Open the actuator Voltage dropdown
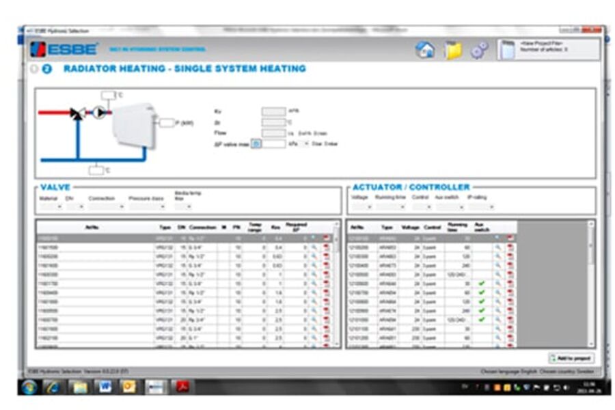 tap(361, 206)
